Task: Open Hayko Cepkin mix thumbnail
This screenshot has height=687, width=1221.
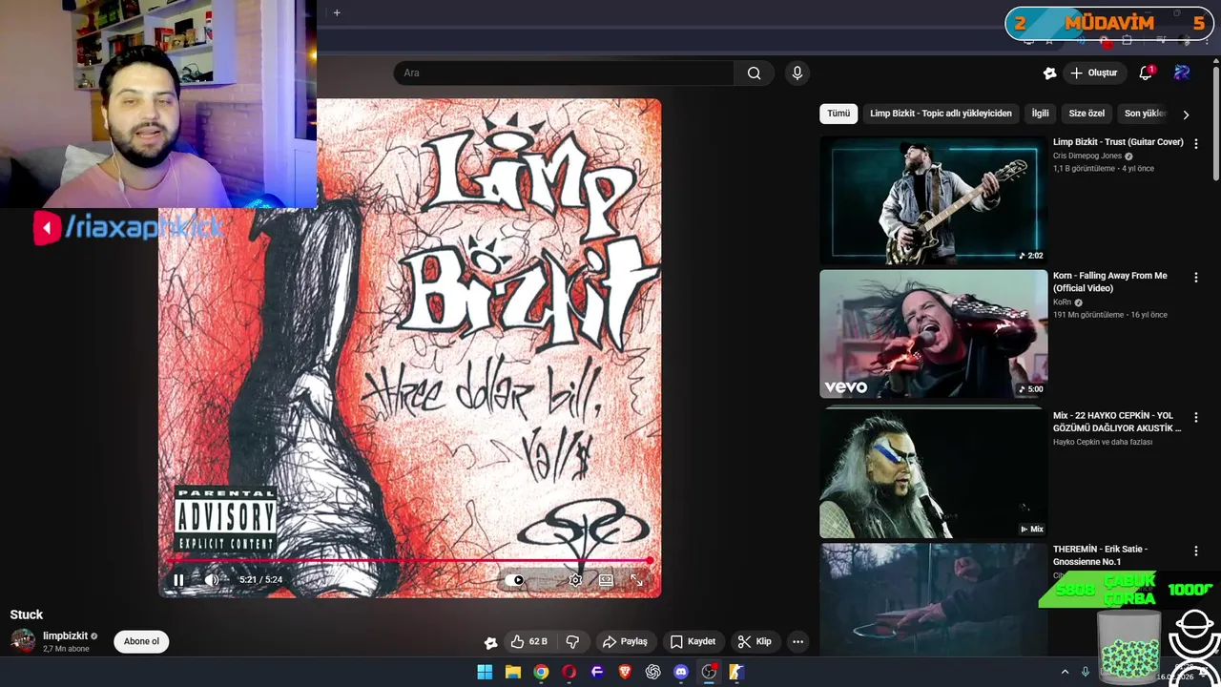Action: [x=934, y=473]
